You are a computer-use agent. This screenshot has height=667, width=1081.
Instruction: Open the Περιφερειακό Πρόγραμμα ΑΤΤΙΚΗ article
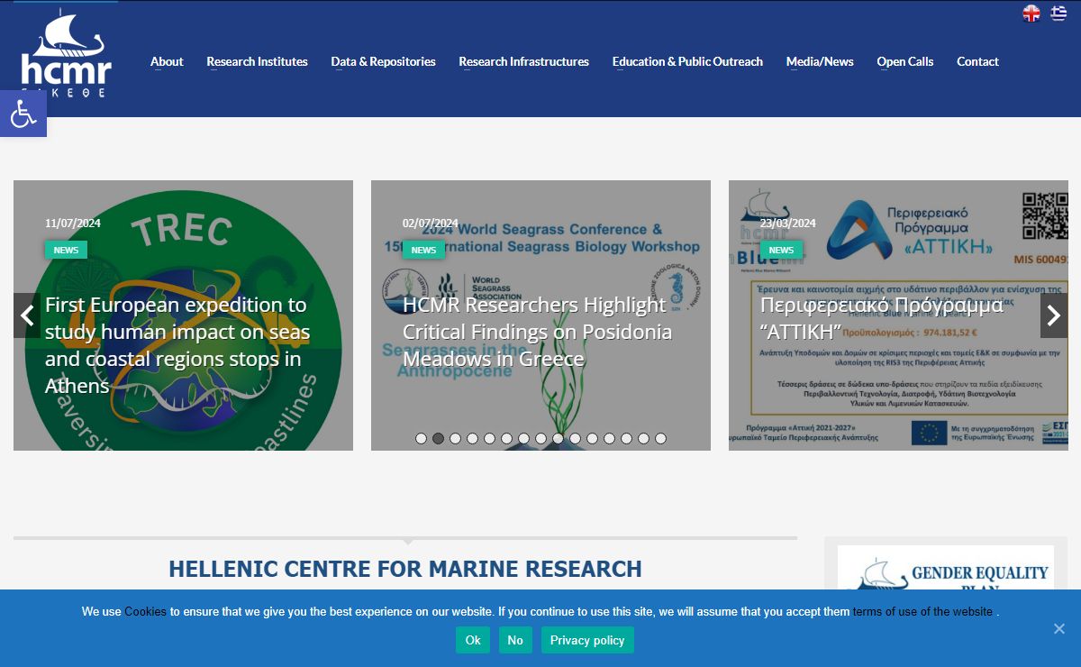point(881,318)
